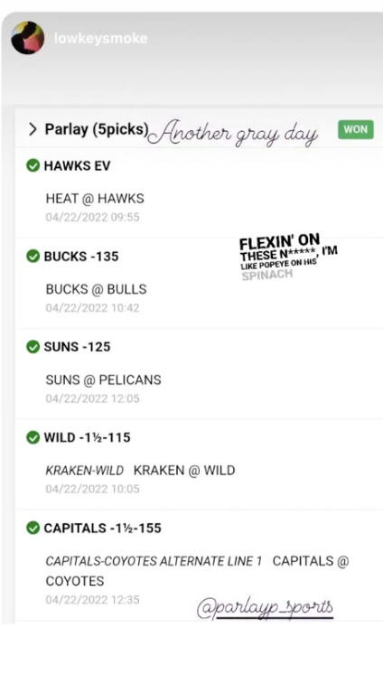Click the green check next to BUCKS -135
The height and width of the screenshot is (674, 383).
point(33,257)
